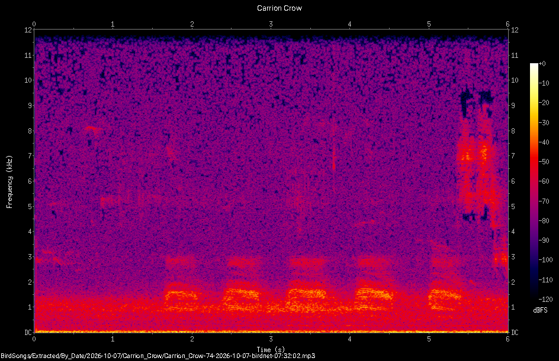Click "DC" on the right frequency axis
This screenshot has width=559, height=361.
point(515,333)
